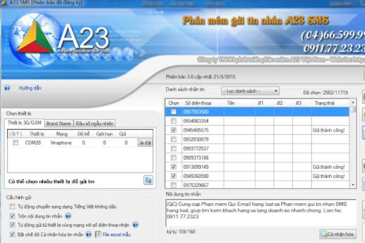Open the Hướng dẫn link

click(x=30, y=88)
